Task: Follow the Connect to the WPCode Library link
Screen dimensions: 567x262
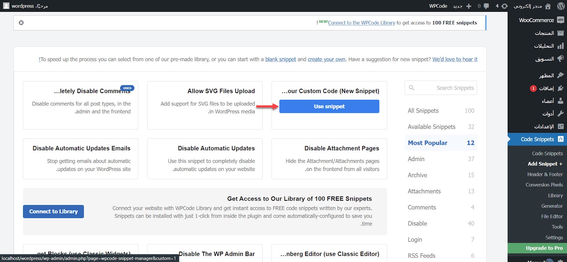Action: click(x=361, y=23)
